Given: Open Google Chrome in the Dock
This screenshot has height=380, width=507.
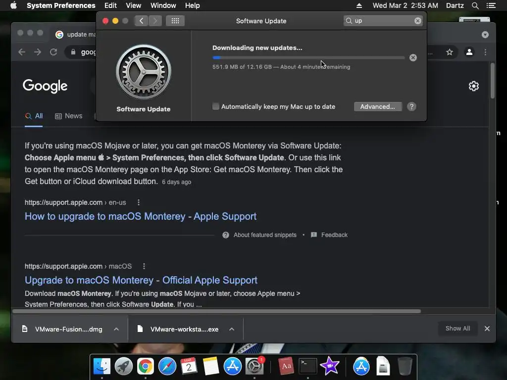Looking at the screenshot, I should (x=146, y=366).
